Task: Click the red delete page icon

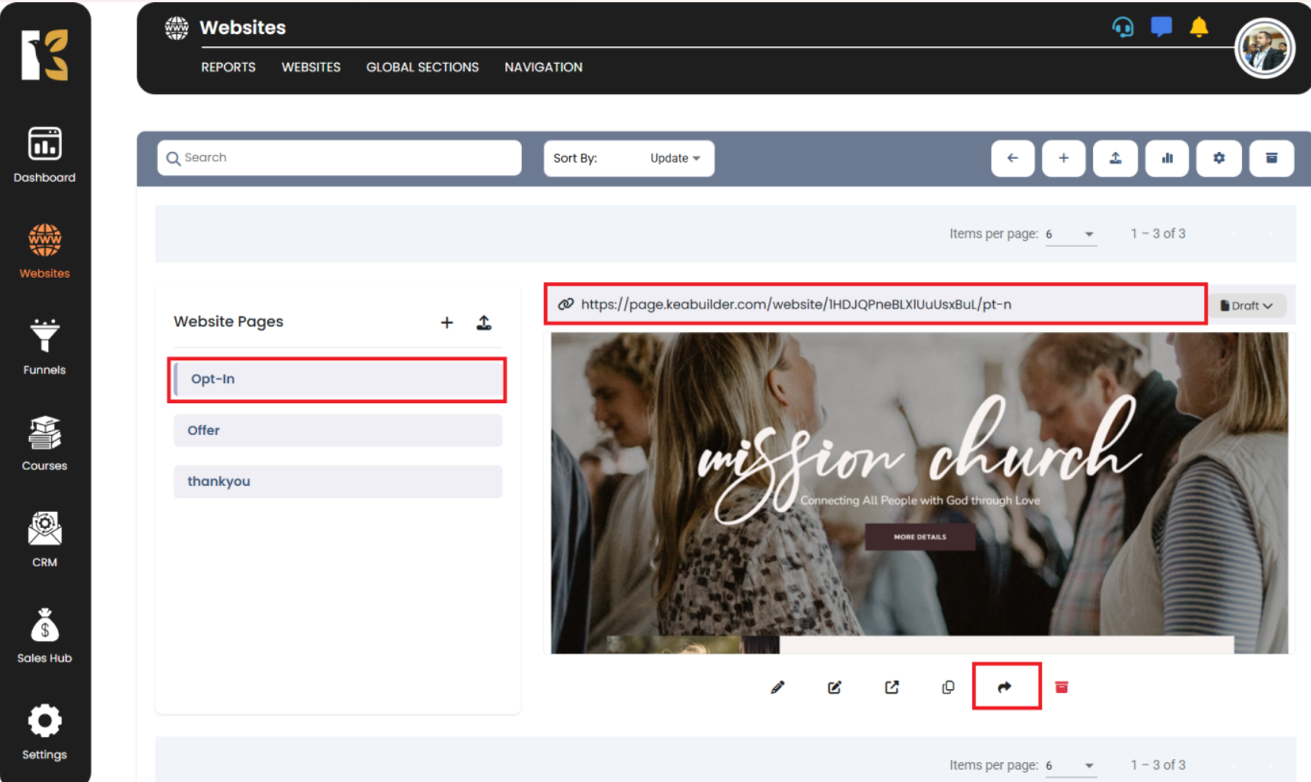Action: (x=1062, y=687)
